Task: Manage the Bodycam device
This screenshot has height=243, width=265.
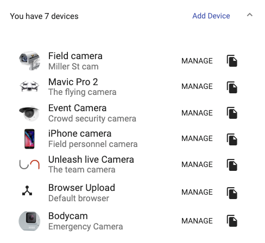Action: [x=197, y=221]
